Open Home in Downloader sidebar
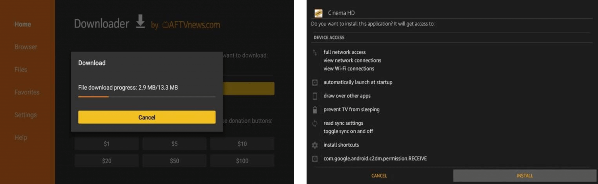This screenshot has width=598, height=184. pyautogui.click(x=23, y=24)
